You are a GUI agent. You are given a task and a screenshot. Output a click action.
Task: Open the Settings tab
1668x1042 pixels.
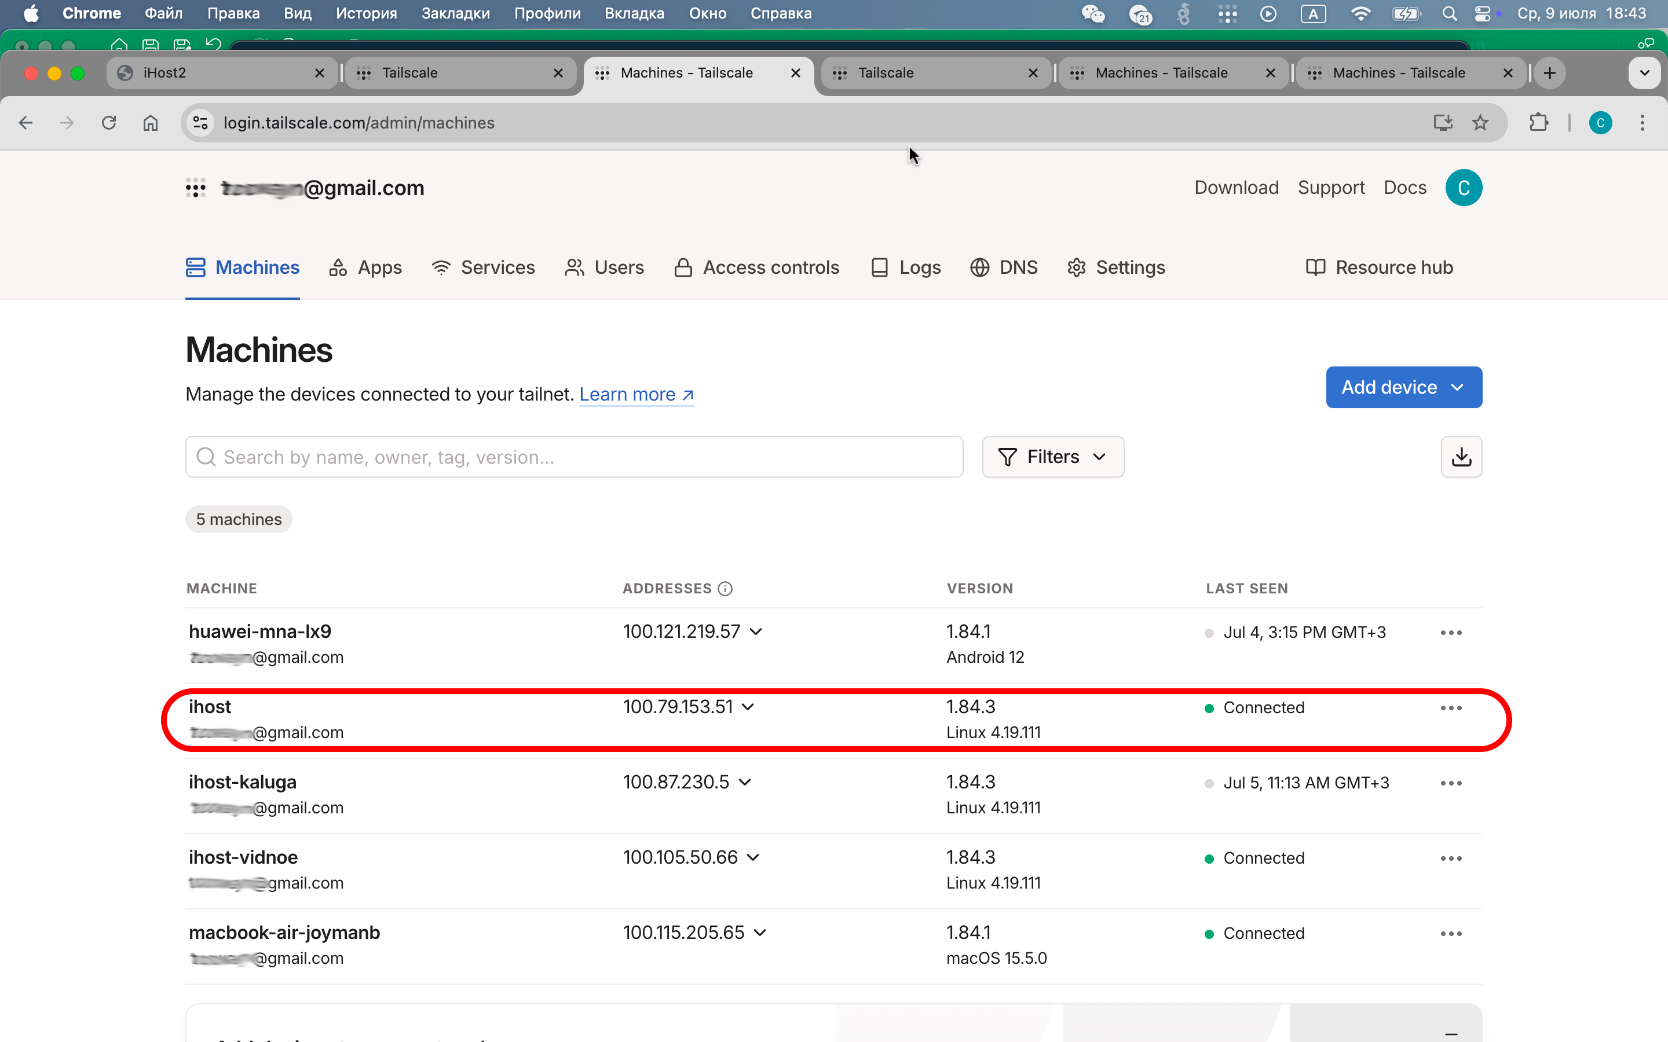click(1115, 267)
